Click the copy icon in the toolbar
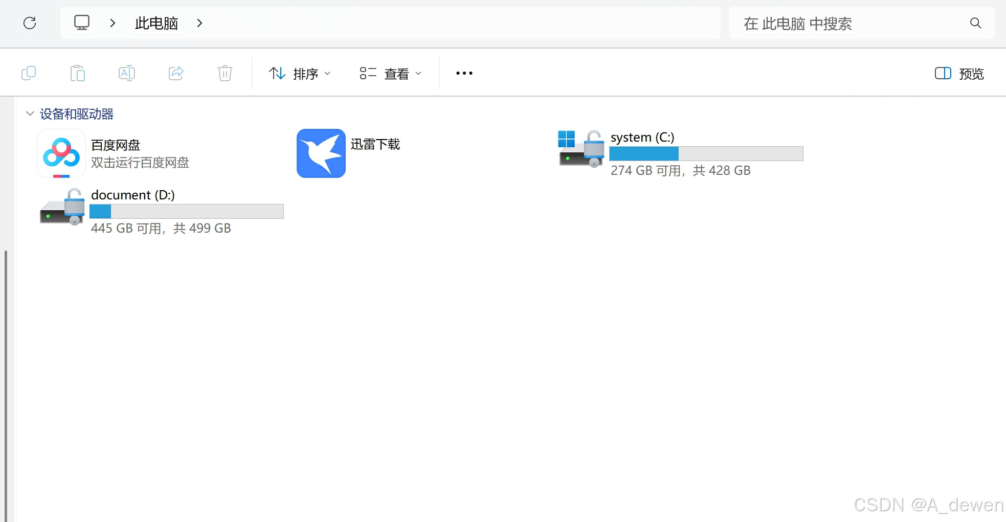This screenshot has height=522, width=1006. (29, 73)
